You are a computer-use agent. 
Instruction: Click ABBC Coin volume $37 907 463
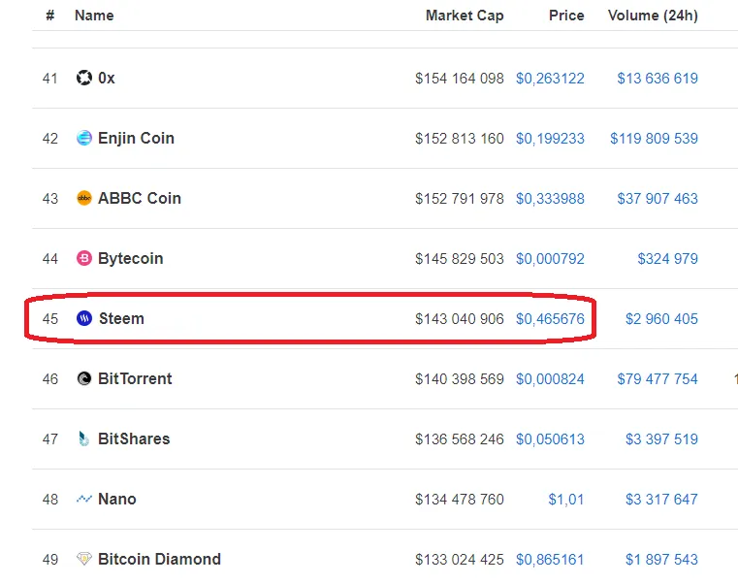pyautogui.click(x=658, y=199)
